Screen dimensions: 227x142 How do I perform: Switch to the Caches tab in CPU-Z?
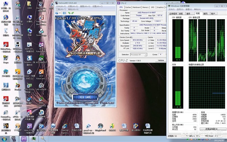click(128, 7)
